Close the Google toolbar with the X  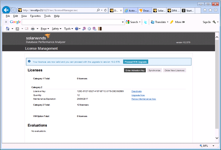point(6,22)
